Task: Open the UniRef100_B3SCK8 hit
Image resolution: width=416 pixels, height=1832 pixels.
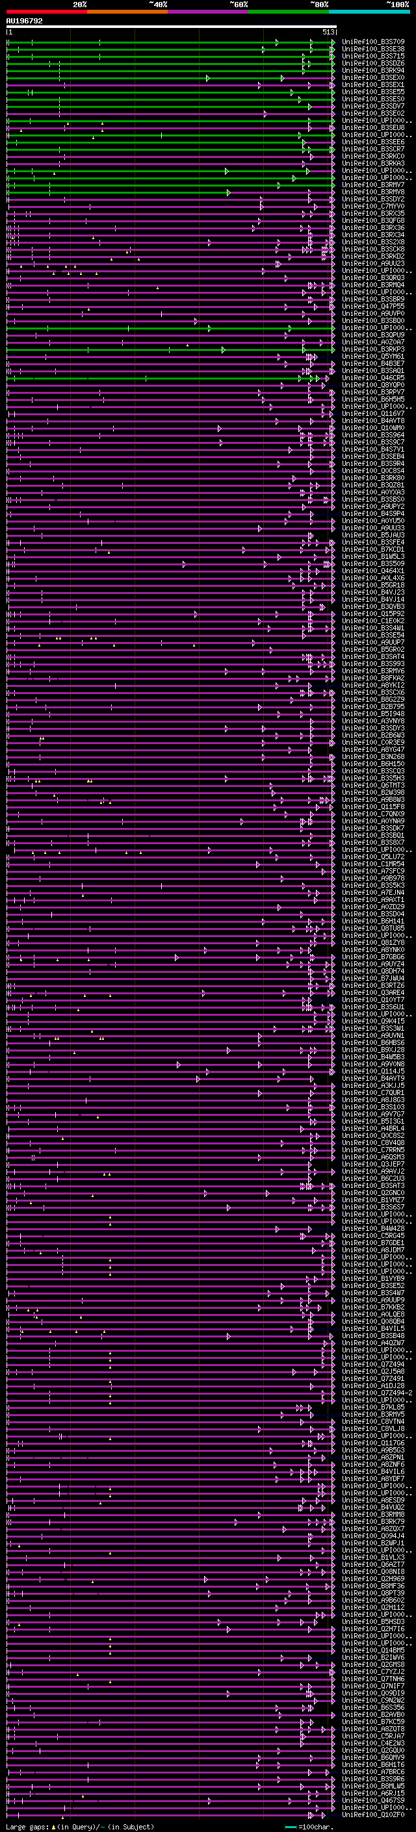Action: click(373, 249)
